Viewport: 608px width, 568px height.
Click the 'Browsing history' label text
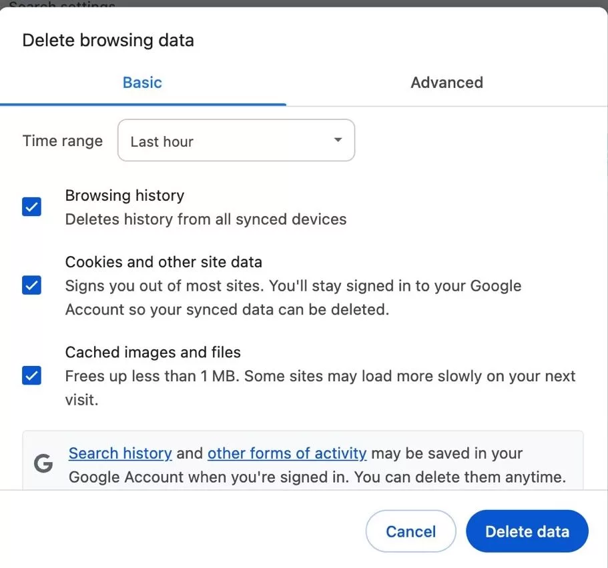click(x=125, y=195)
